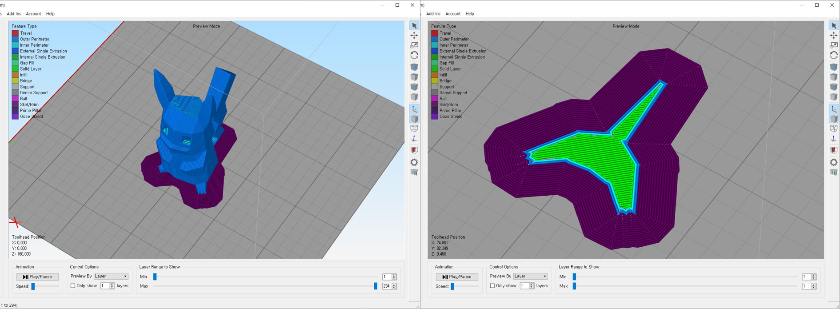Open support structure tool in left window
Screen dimensions: 840x309
point(414,173)
